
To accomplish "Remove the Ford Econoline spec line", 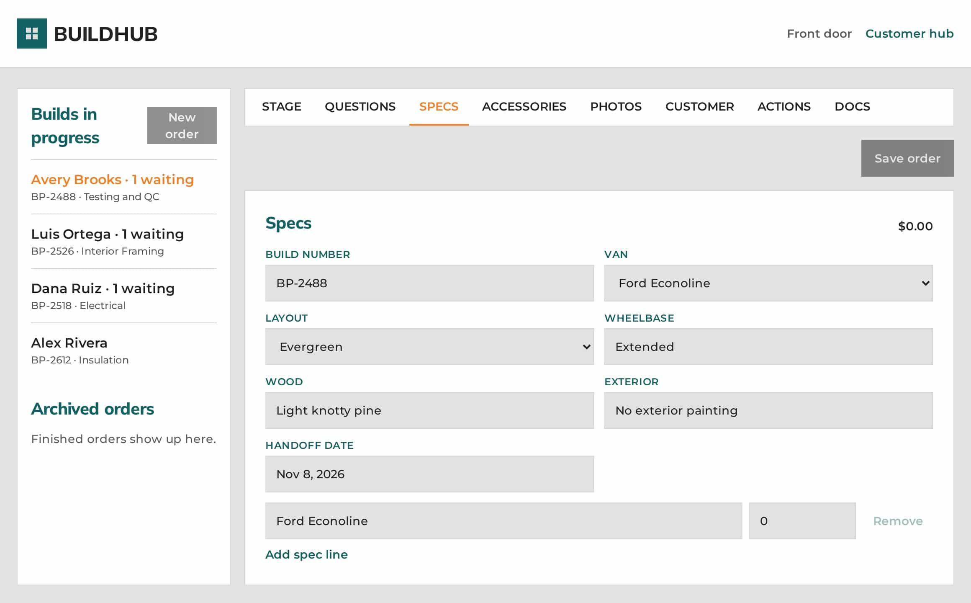I will coord(898,521).
